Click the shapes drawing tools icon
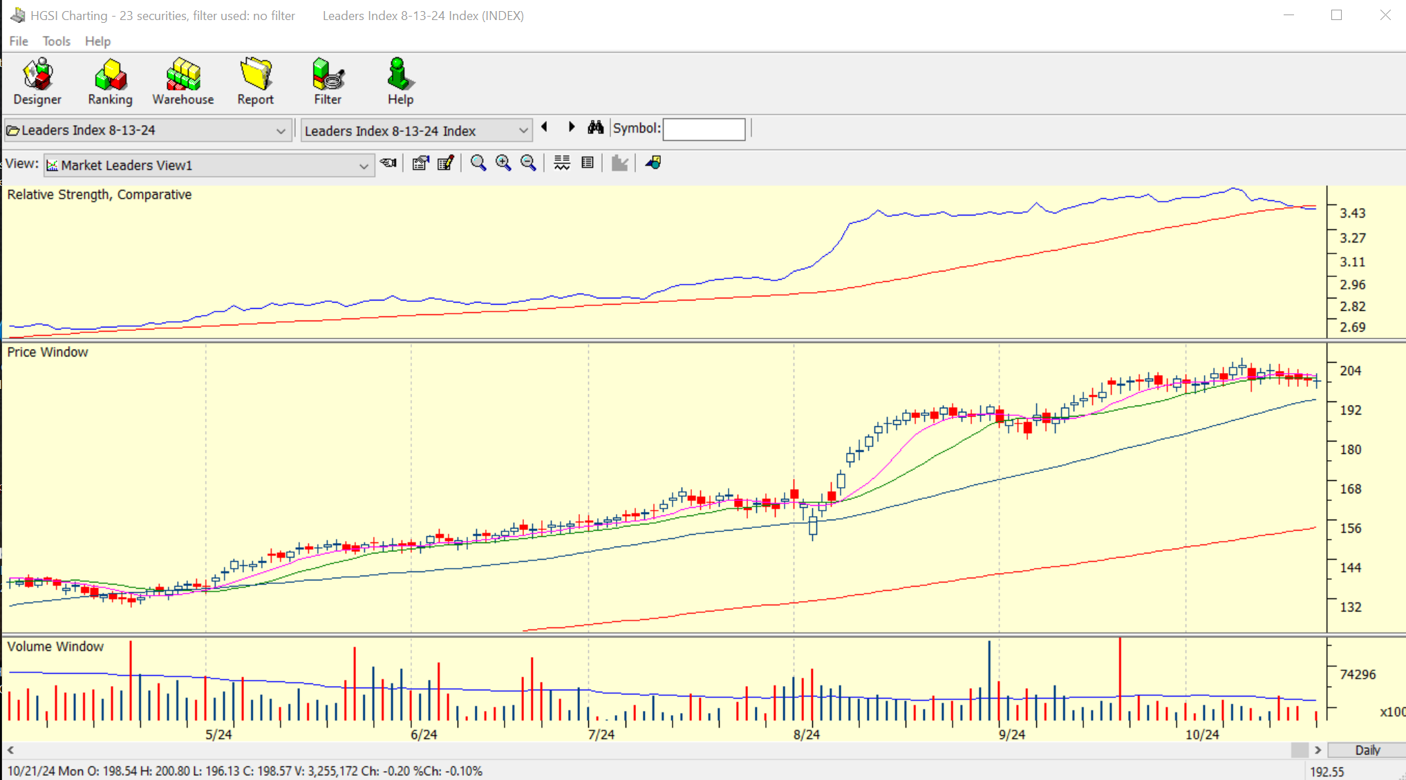Image resolution: width=1406 pixels, height=780 pixels. pyautogui.click(x=653, y=163)
